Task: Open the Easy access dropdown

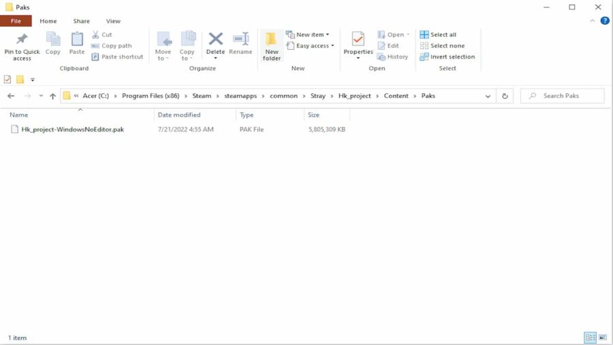Action: coord(311,46)
